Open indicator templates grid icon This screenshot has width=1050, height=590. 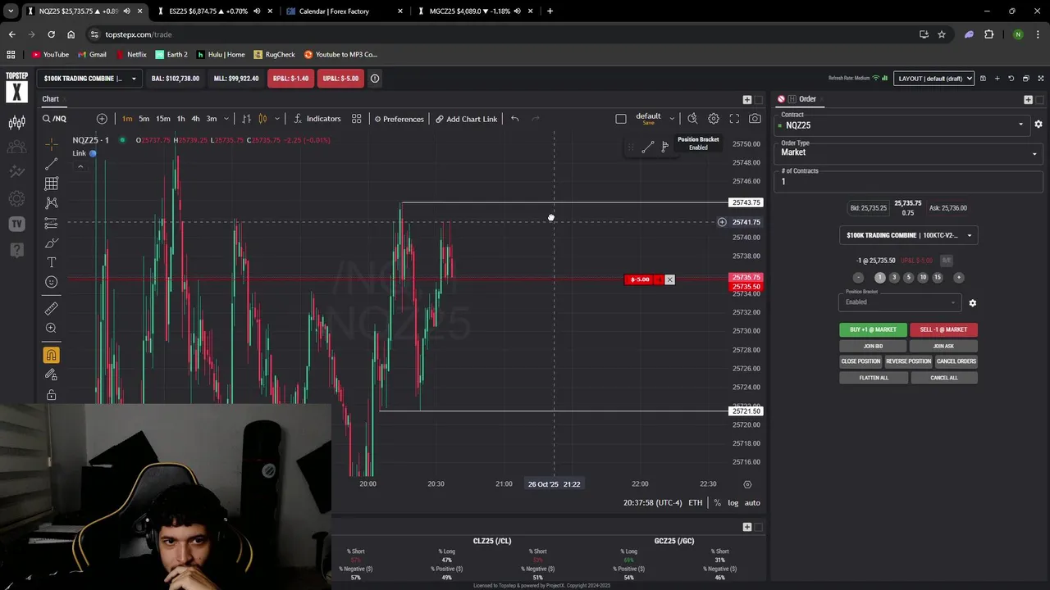[356, 119]
